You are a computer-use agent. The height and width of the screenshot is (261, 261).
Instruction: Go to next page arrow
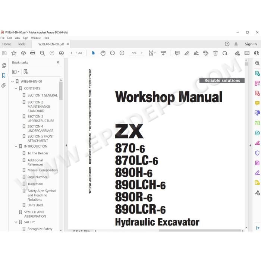point(62,53)
